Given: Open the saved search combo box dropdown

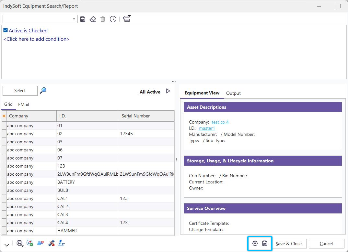Looking at the screenshot, I should point(74,19).
